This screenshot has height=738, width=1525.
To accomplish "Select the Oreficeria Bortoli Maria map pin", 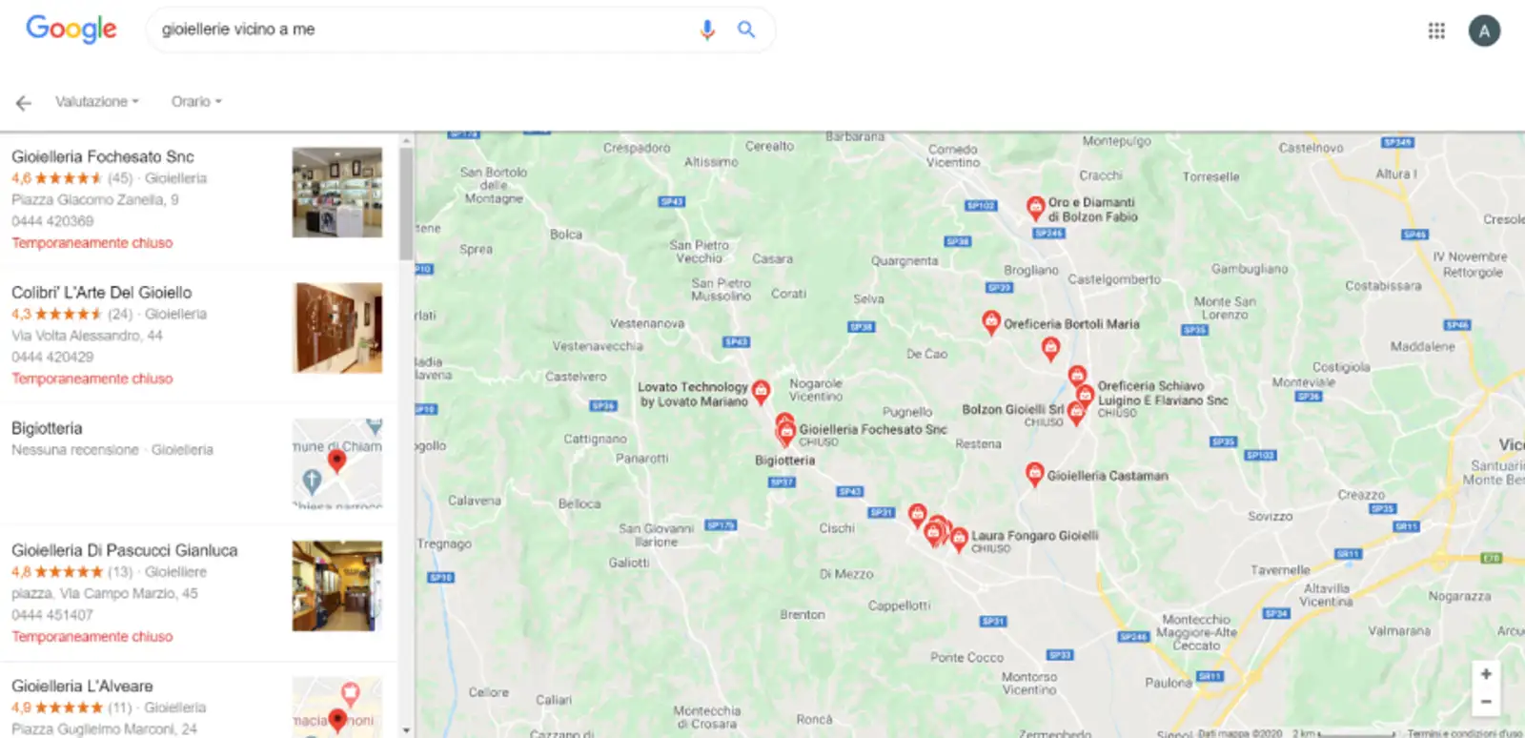I will click(991, 321).
